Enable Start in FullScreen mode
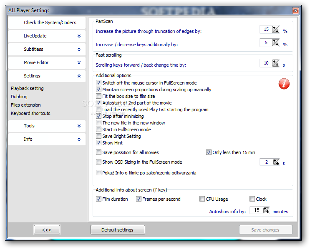 click(98, 129)
